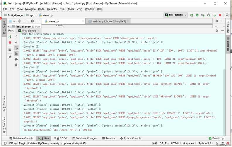232x147 pixels.
Task: Run with coverage toolbar icon
Action: coord(203,15)
